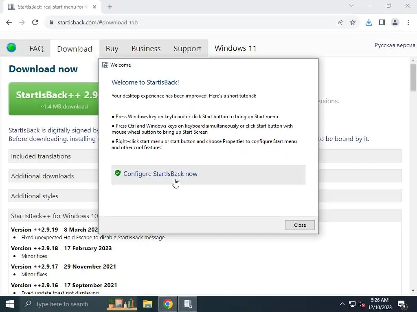Share this page icon in address bar
Screen dimensions: 417x312
click(x=340, y=23)
